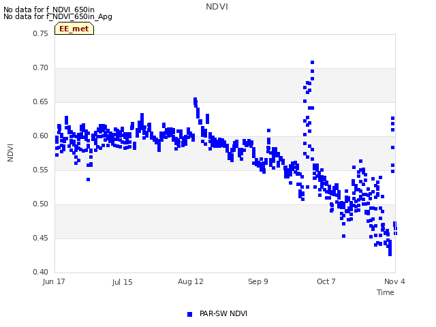Click the NDVI chart title
Image resolution: width=436 pixels, height=327 pixels.
[217, 7]
